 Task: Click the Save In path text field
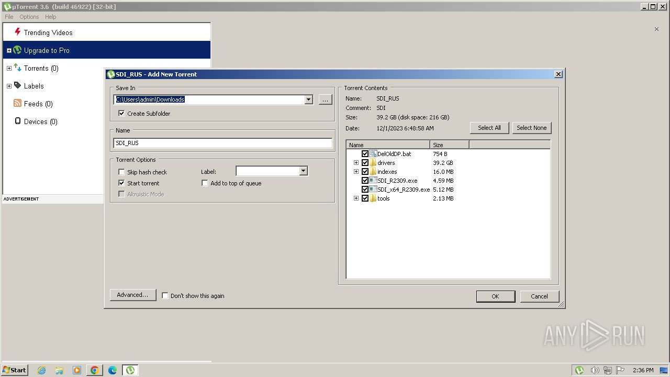point(209,99)
